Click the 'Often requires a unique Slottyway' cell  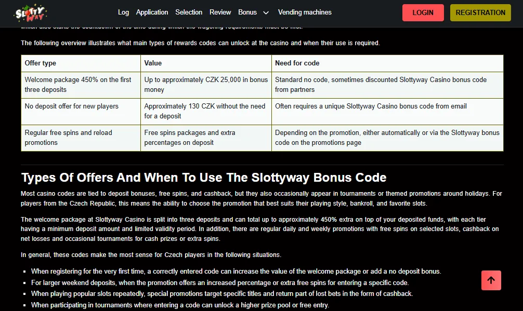coord(387,112)
